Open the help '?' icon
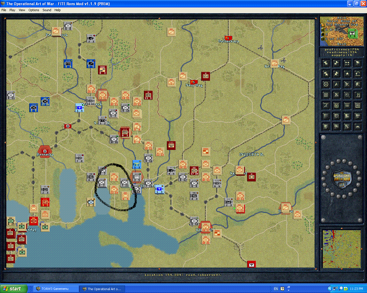 point(357,94)
